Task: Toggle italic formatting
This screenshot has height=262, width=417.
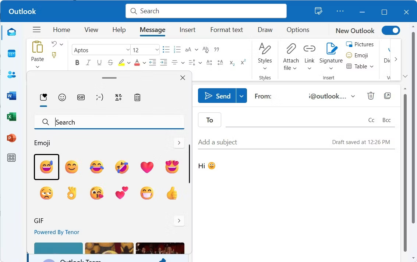Action: (x=88, y=62)
